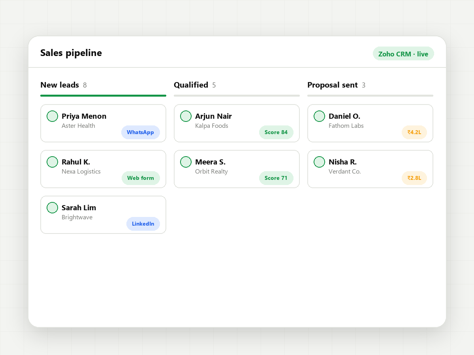Open the Daniel O. lead name
This screenshot has height=355, width=474.
[344, 116]
